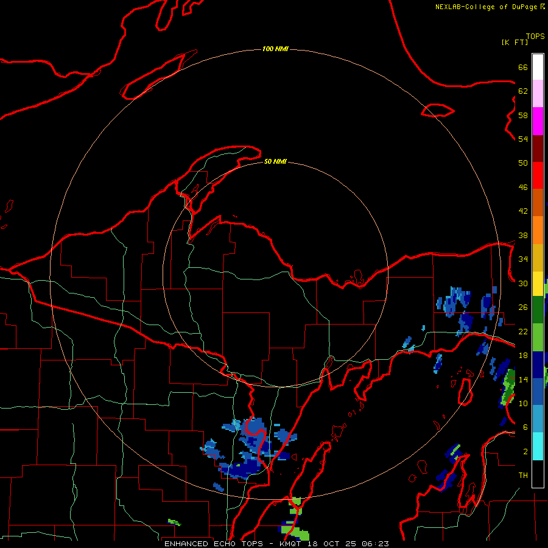Click the TH legend label
Image resolution: width=548 pixels, height=548 pixels.
pos(523,476)
